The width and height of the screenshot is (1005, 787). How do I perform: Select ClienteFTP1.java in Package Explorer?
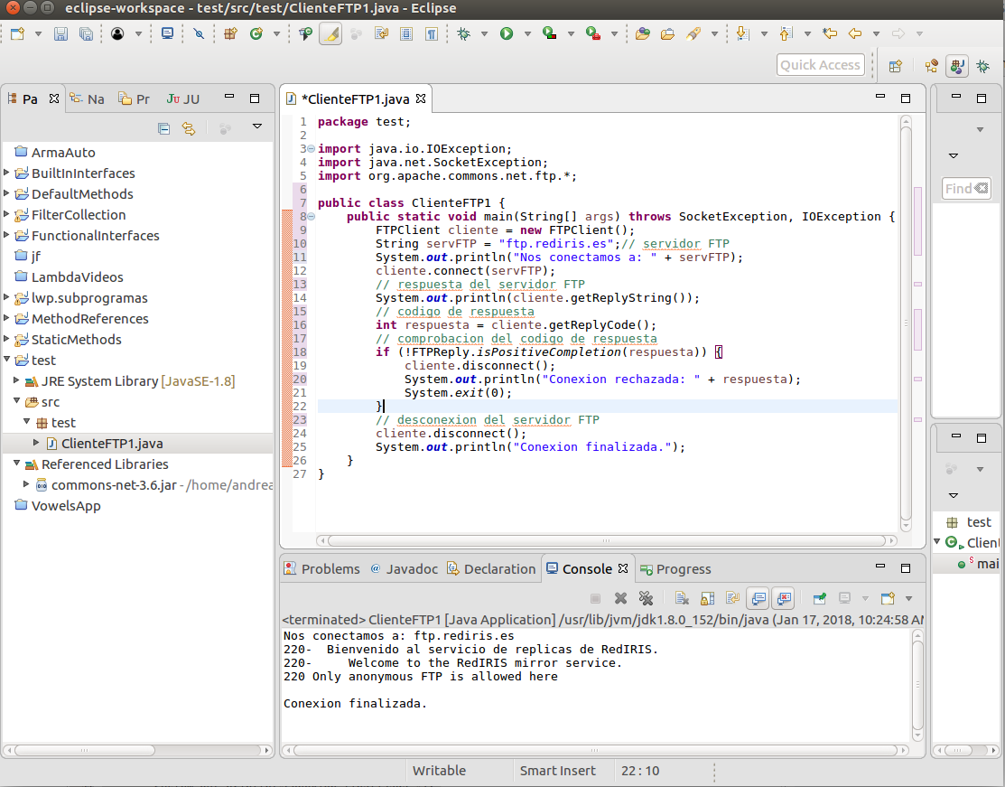point(112,444)
